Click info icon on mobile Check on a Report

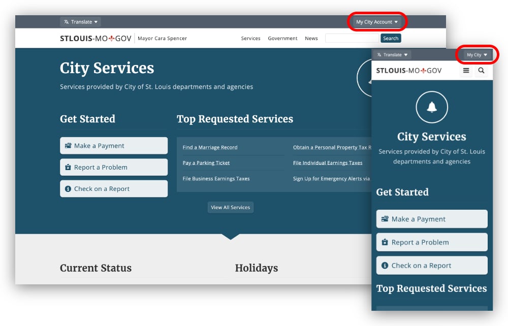[x=385, y=266]
